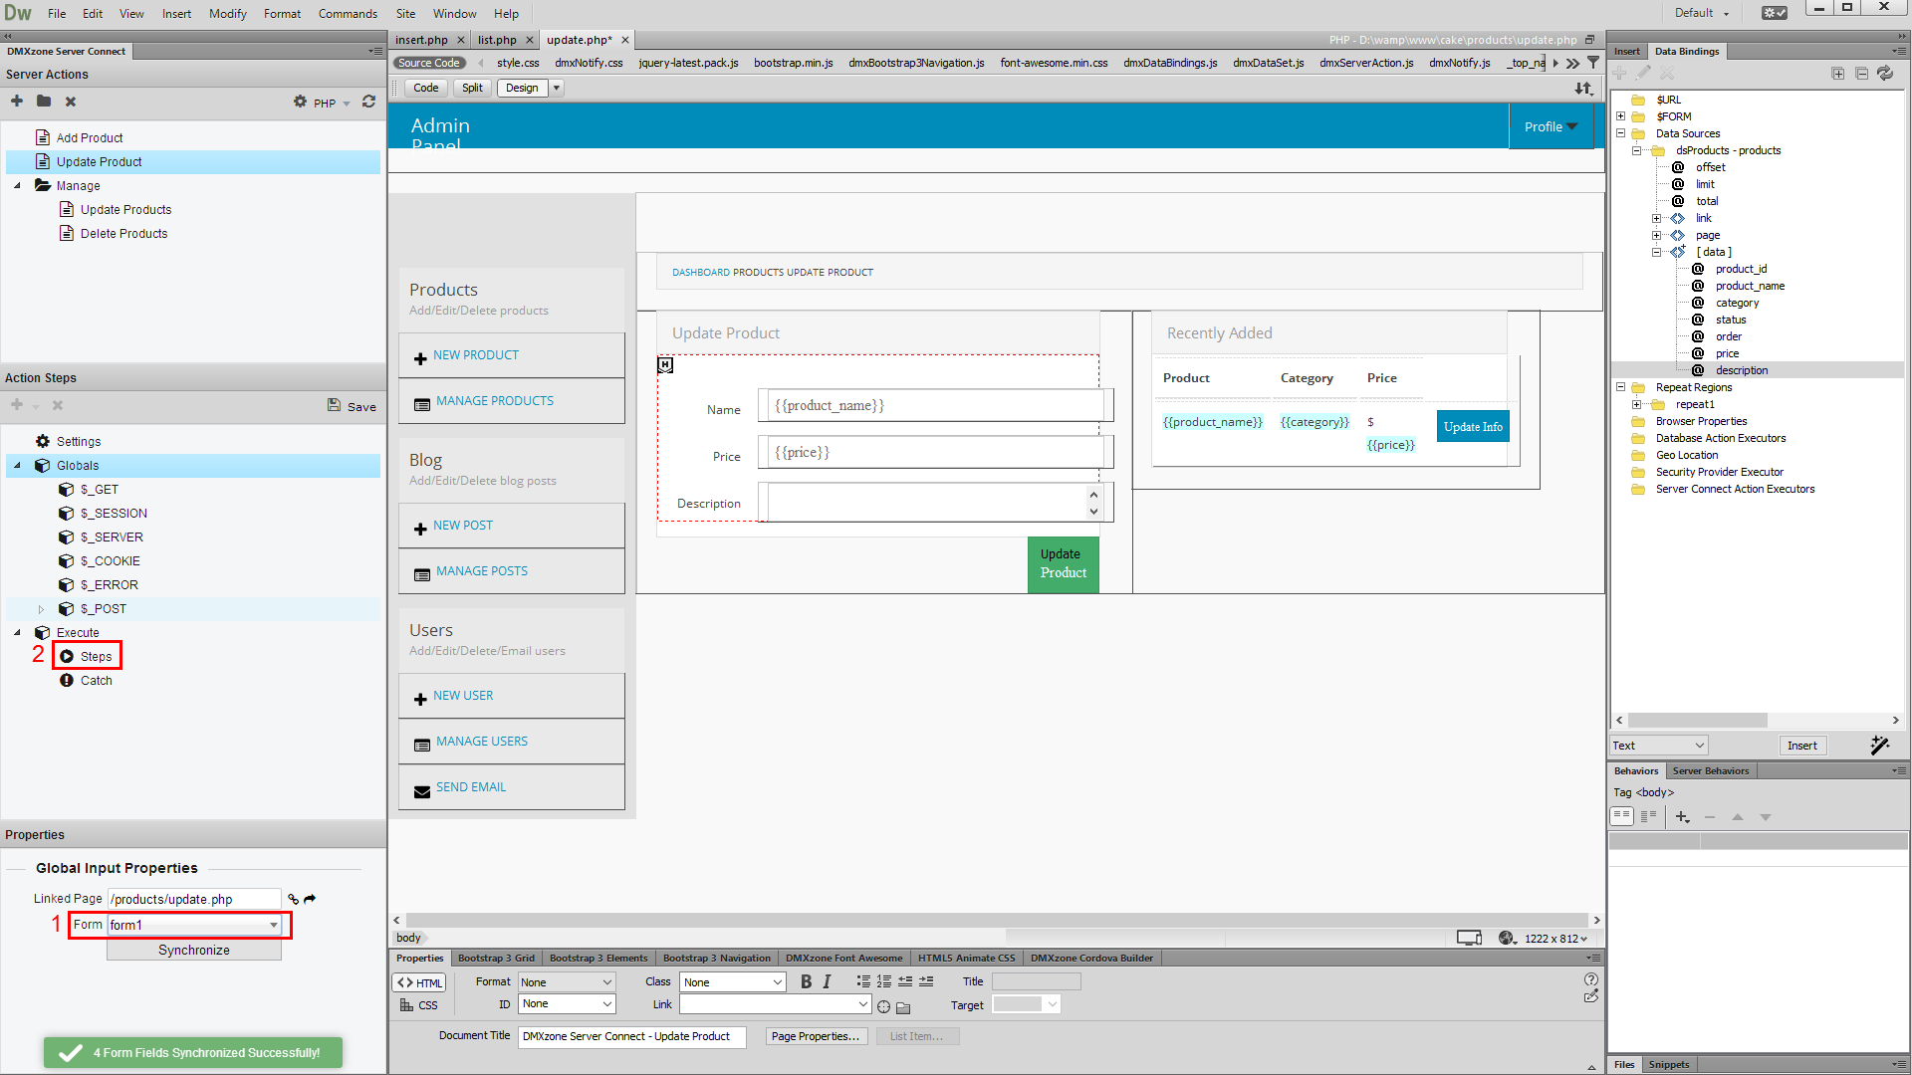Open the Format dropdown
Image resolution: width=1912 pixels, height=1075 pixels.
click(567, 982)
